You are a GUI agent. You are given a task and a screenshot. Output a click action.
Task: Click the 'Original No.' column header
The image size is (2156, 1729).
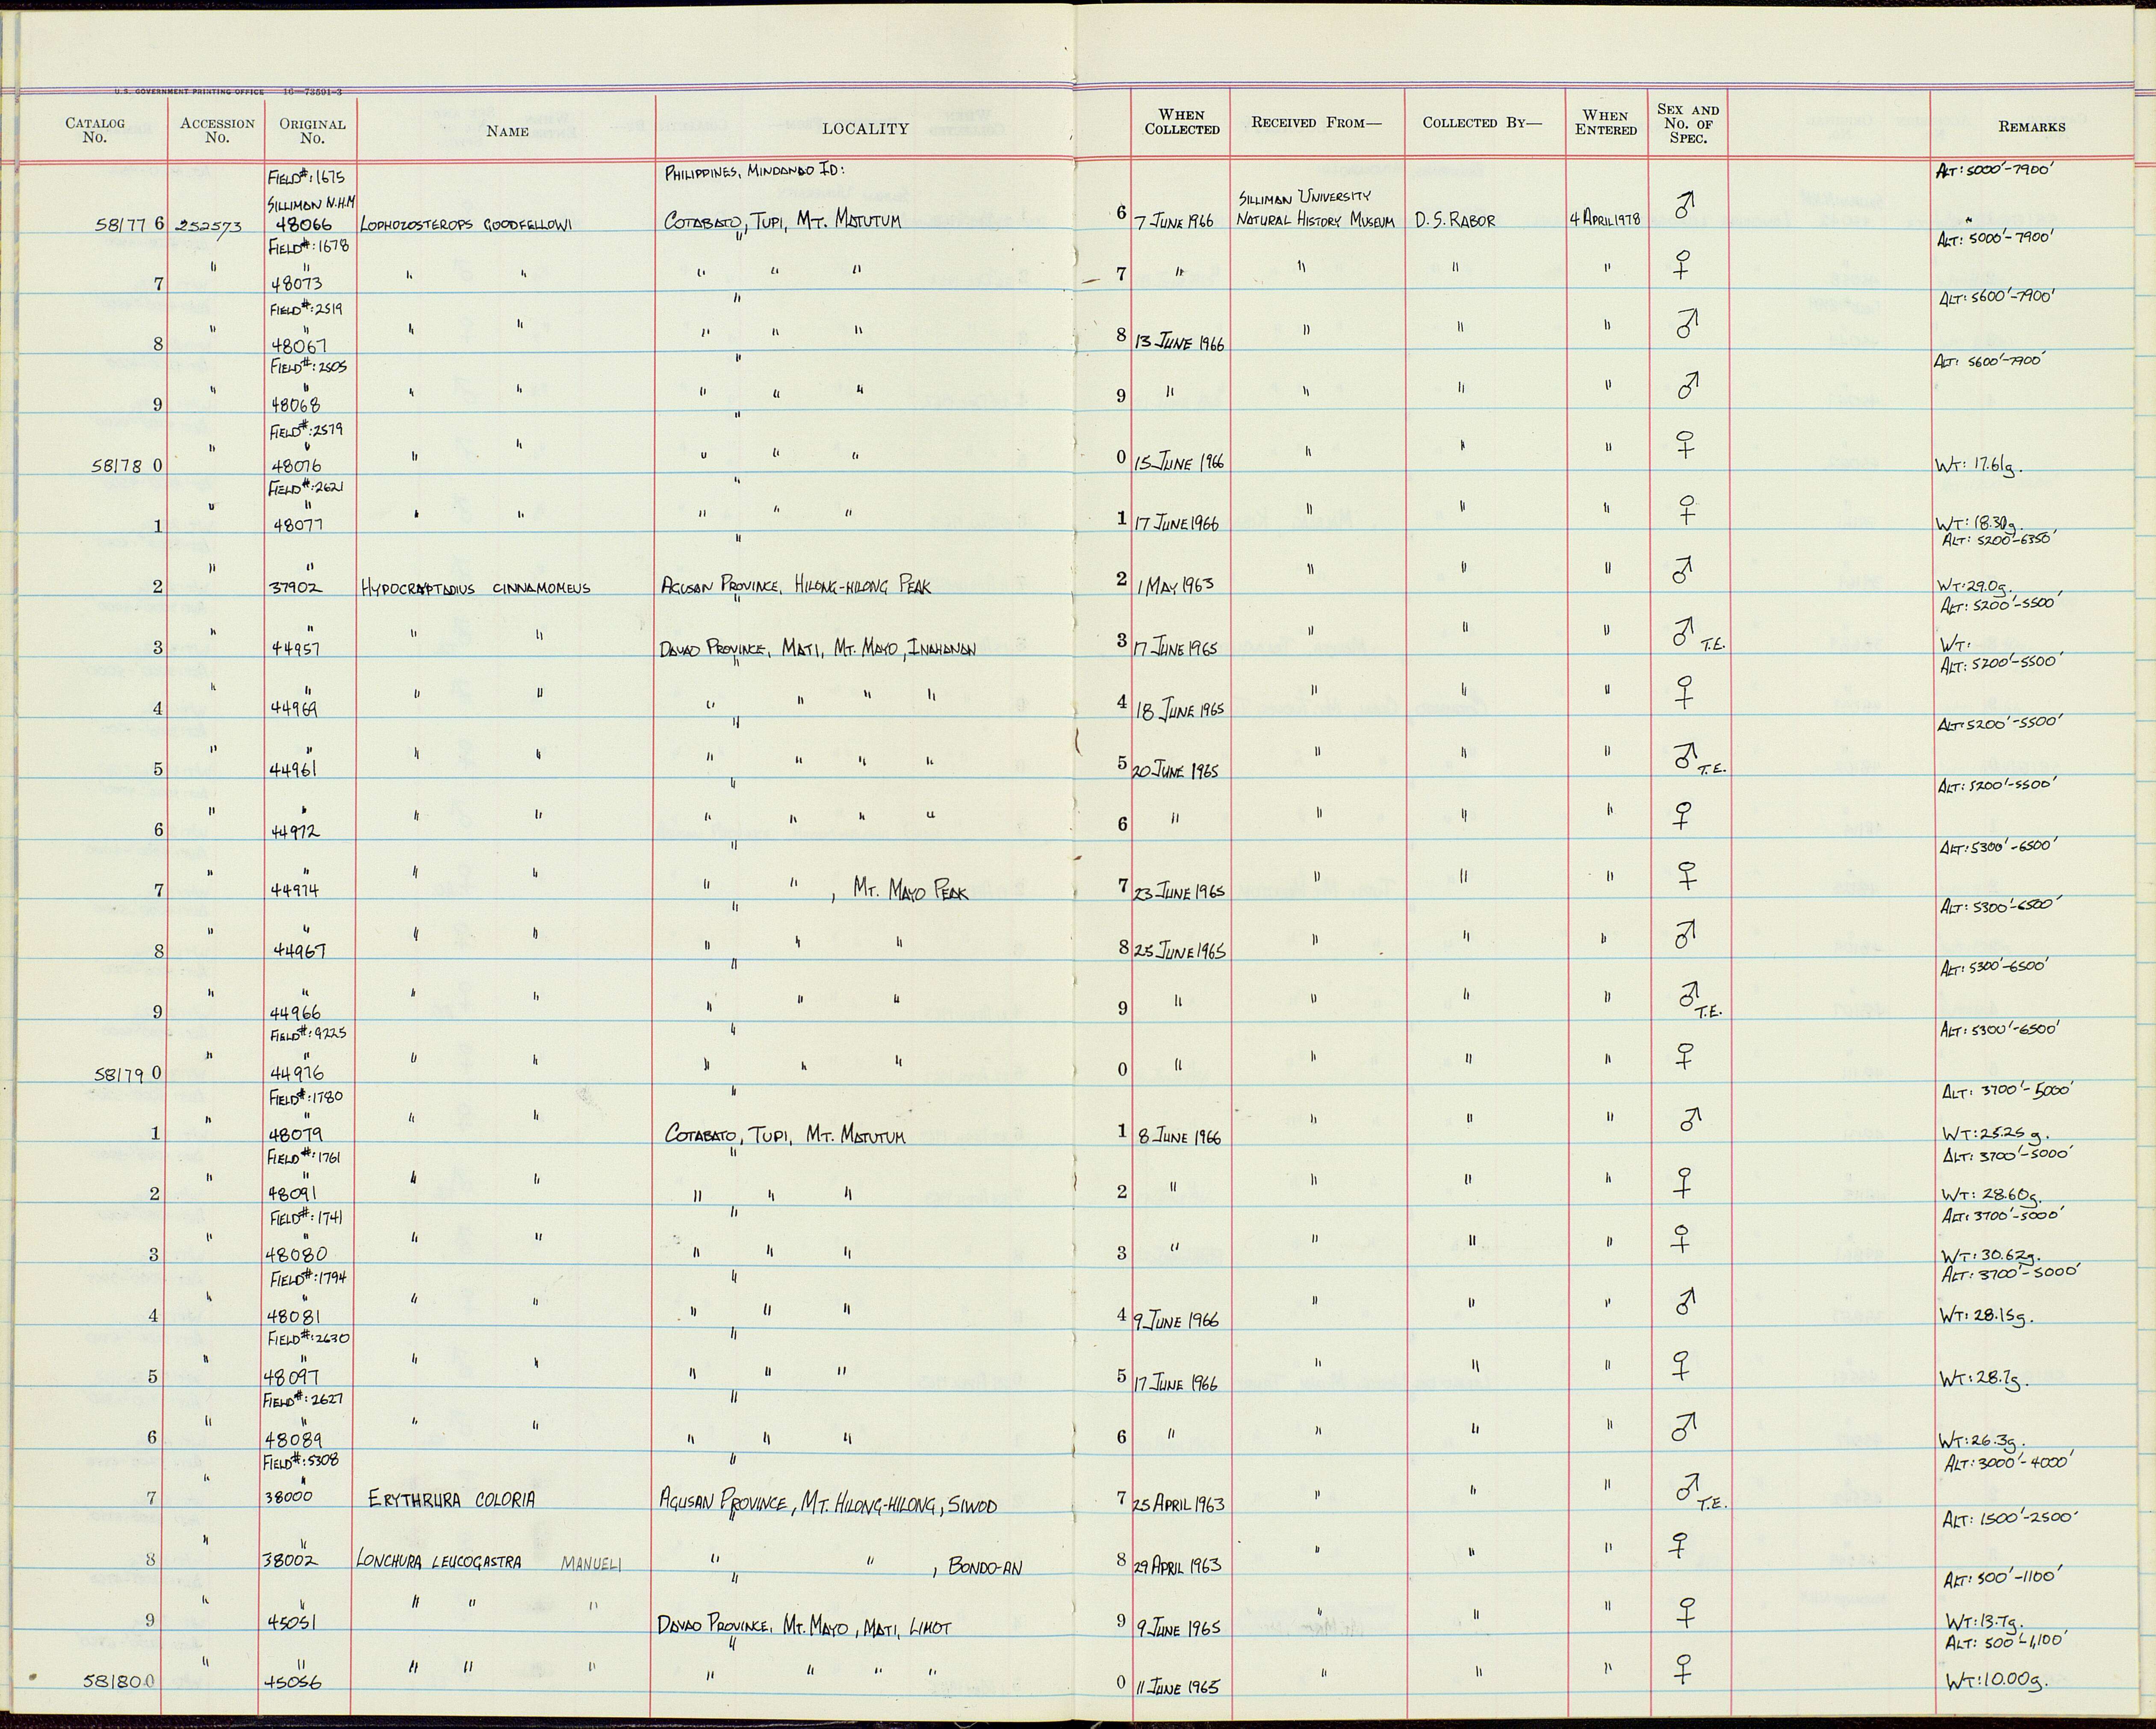pyautogui.click(x=312, y=131)
